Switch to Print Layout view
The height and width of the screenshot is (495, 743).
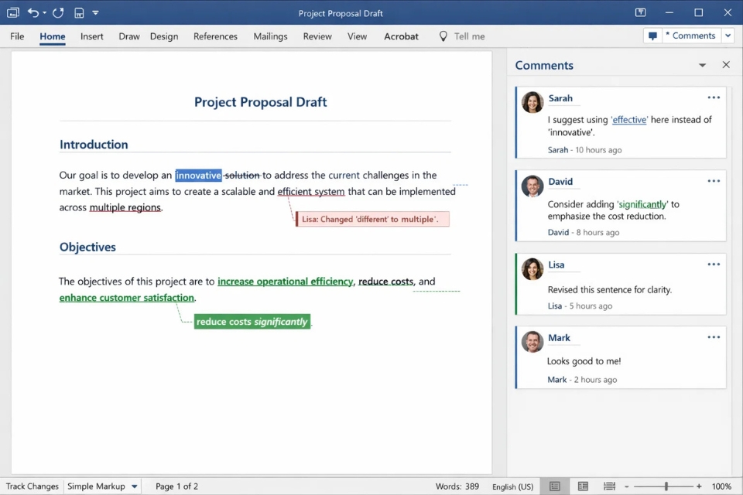click(x=555, y=486)
